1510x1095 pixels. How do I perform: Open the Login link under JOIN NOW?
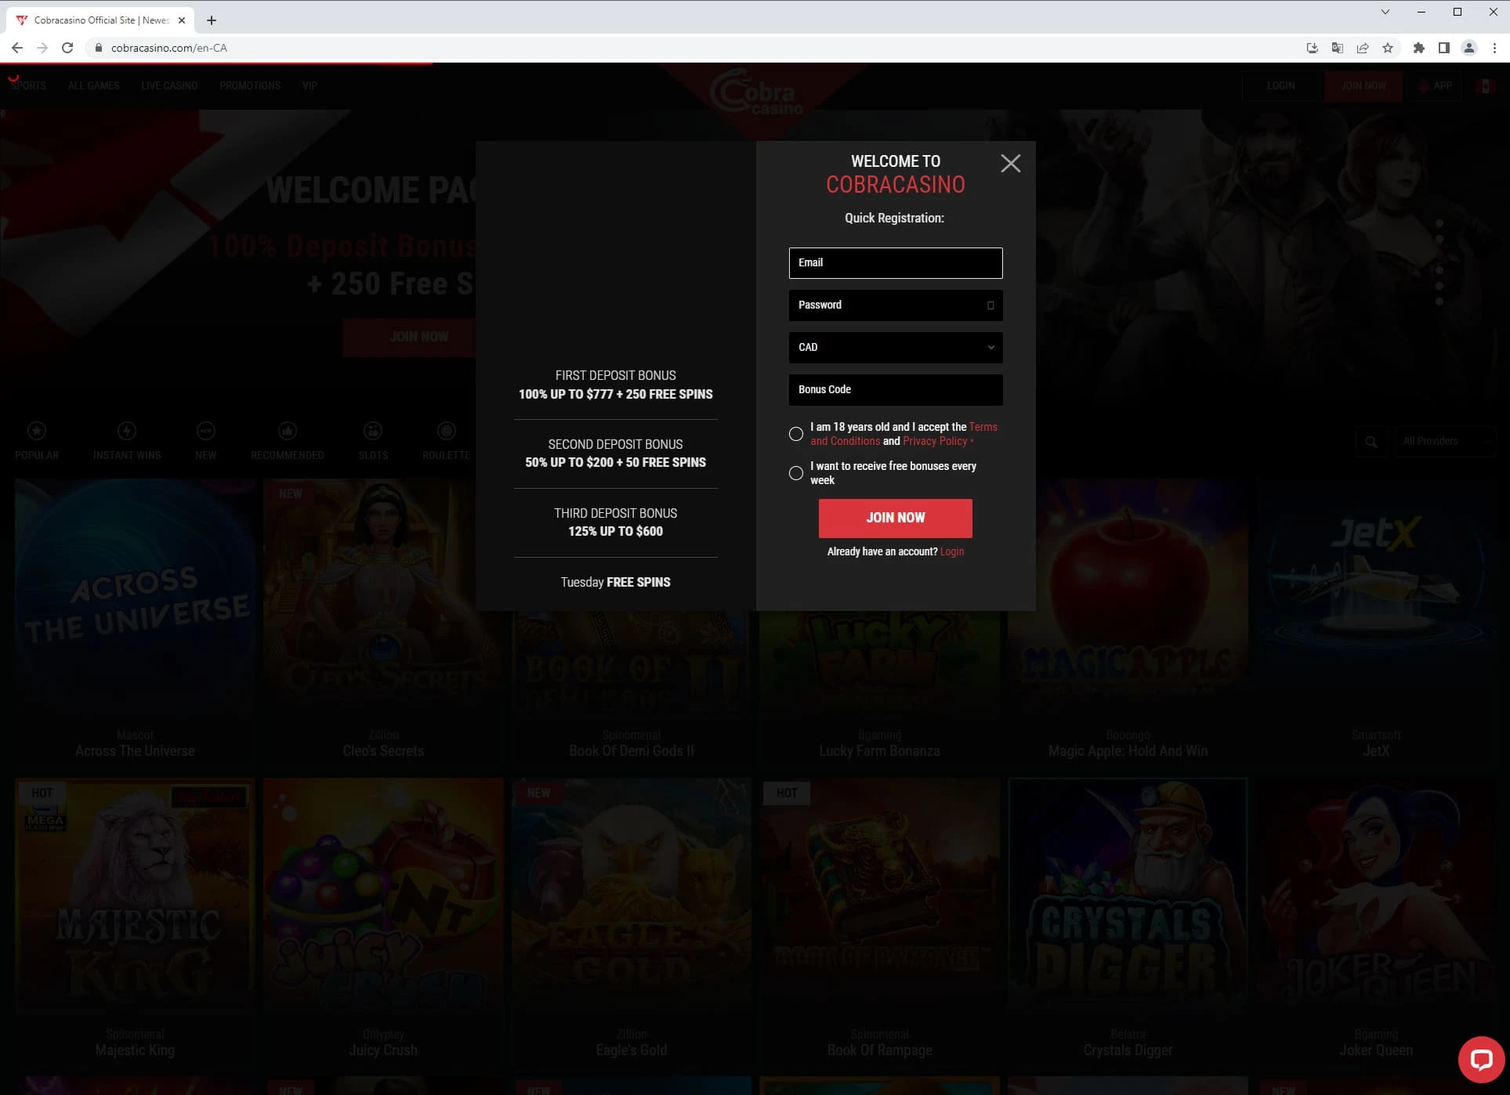[x=951, y=552]
